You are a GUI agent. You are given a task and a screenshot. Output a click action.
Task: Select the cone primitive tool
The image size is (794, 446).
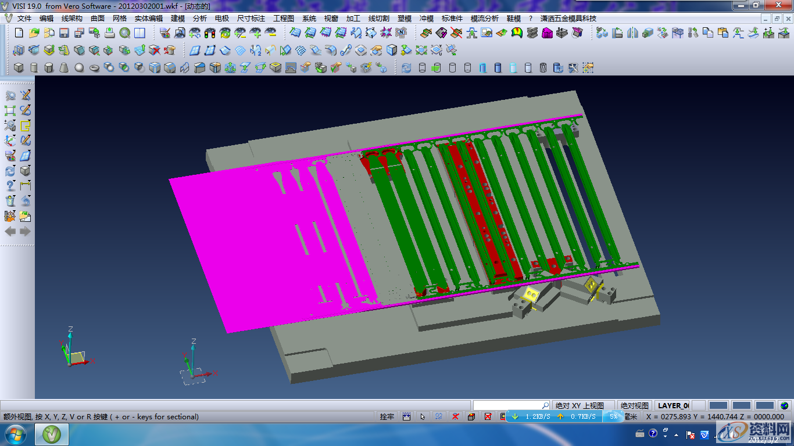click(64, 68)
